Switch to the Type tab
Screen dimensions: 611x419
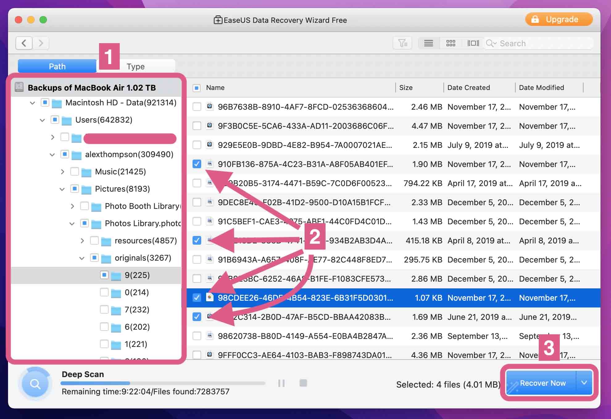pyautogui.click(x=135, y=66)
